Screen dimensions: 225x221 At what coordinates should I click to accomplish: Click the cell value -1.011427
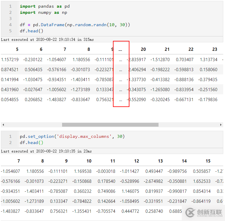click(129, 171)
